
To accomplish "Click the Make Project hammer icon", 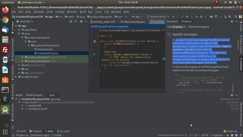I will coord(126,16).
